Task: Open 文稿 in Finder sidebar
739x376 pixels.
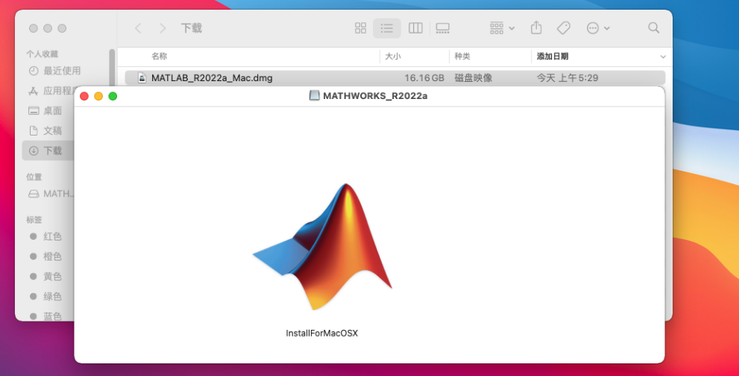Action: pyautogui.click(x=45, y=131)
